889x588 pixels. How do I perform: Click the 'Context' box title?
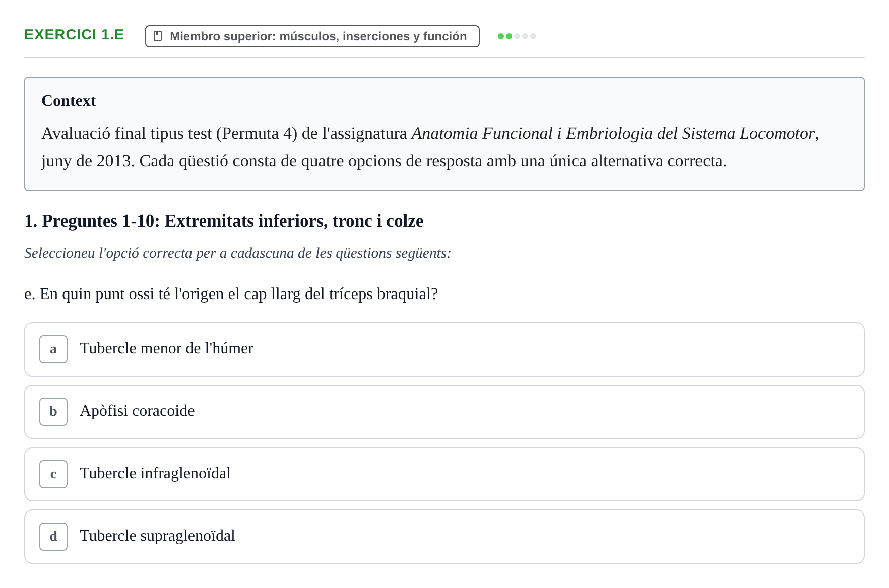pyautogui.click(x=69, y=101)
